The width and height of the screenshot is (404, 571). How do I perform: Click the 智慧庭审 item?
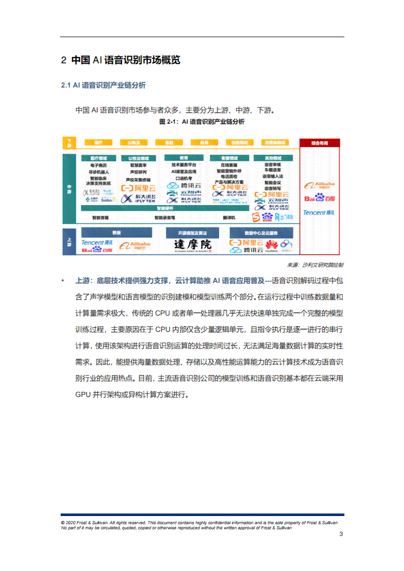click(x=138, y=165)
